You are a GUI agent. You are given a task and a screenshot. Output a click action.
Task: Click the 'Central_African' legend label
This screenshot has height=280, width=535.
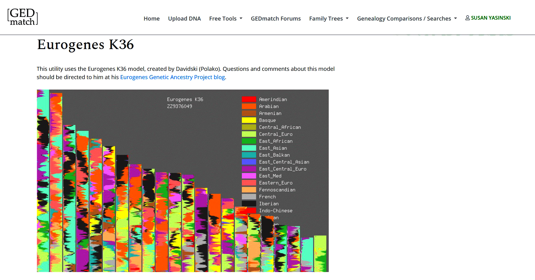280,127
